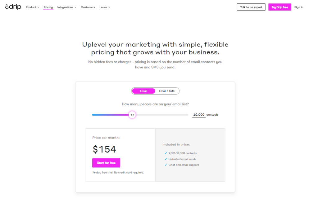318x204 pixels.
Task: Switch to Email + SMS pricing
Action: click(x=167, y=91)
